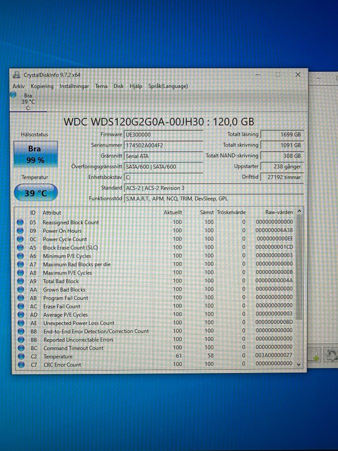
Task: Click the scroll down arrow in attribute list
Action: pos(299,364)
